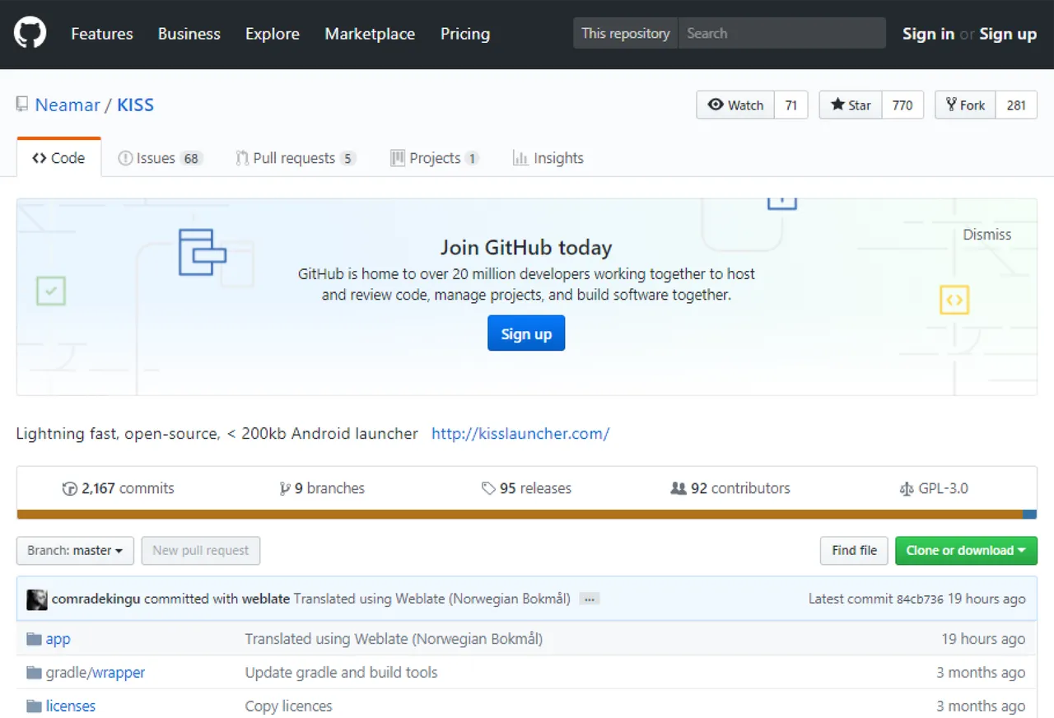The height and width of the screenshot is (718, 1054).
Task: Click the Star button
Action: (851, 105)
